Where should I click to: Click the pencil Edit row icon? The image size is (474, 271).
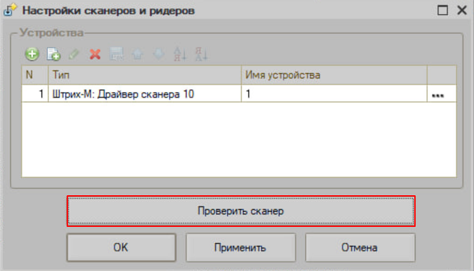[x=73, y=54]
